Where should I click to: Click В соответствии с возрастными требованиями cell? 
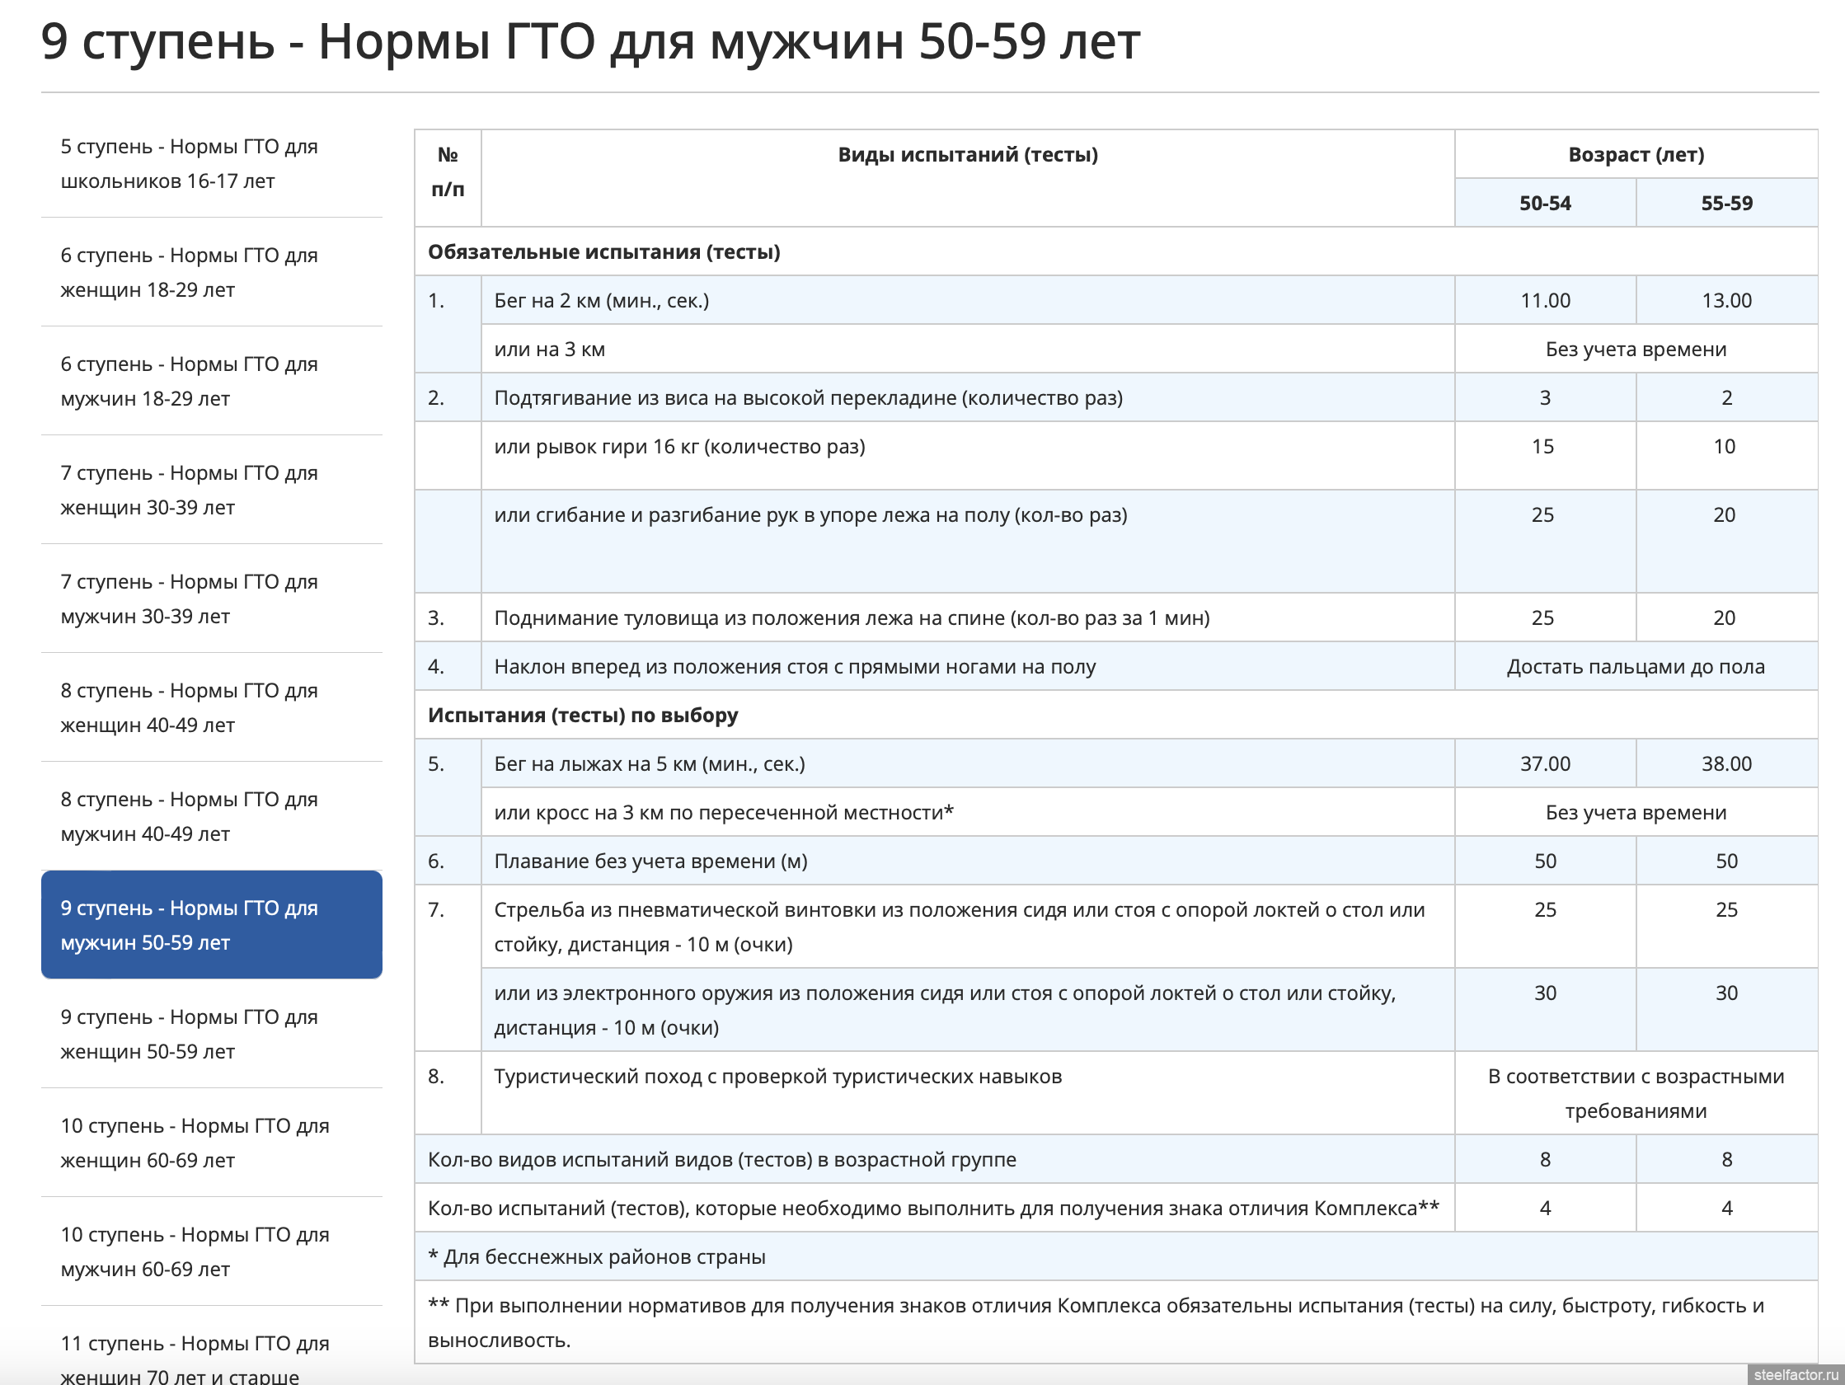pyautogui.click(x=1636, y=1093)
